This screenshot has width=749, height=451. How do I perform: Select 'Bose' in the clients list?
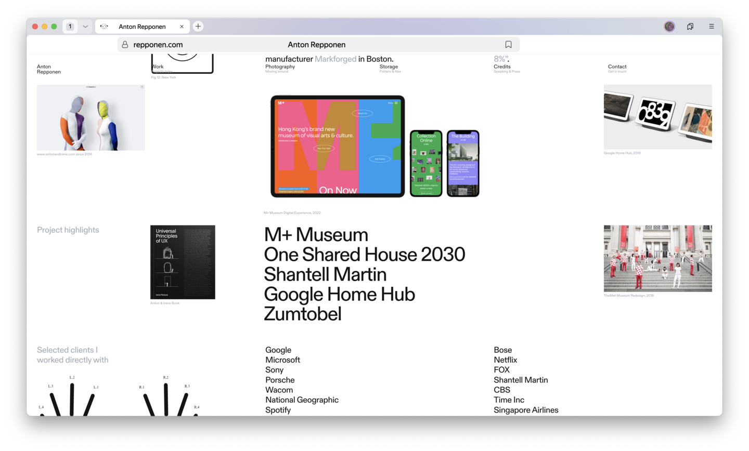pyautogui.click(x=503, y=350)
